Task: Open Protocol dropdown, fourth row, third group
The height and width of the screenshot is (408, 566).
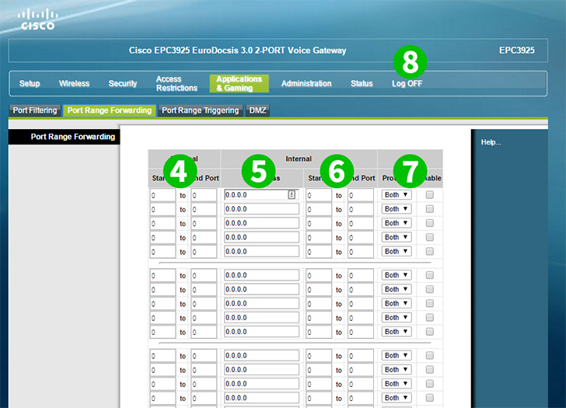Action: 397,398
